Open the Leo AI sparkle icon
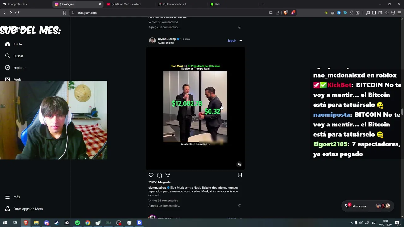404x227 pixels. coord(387,13)
